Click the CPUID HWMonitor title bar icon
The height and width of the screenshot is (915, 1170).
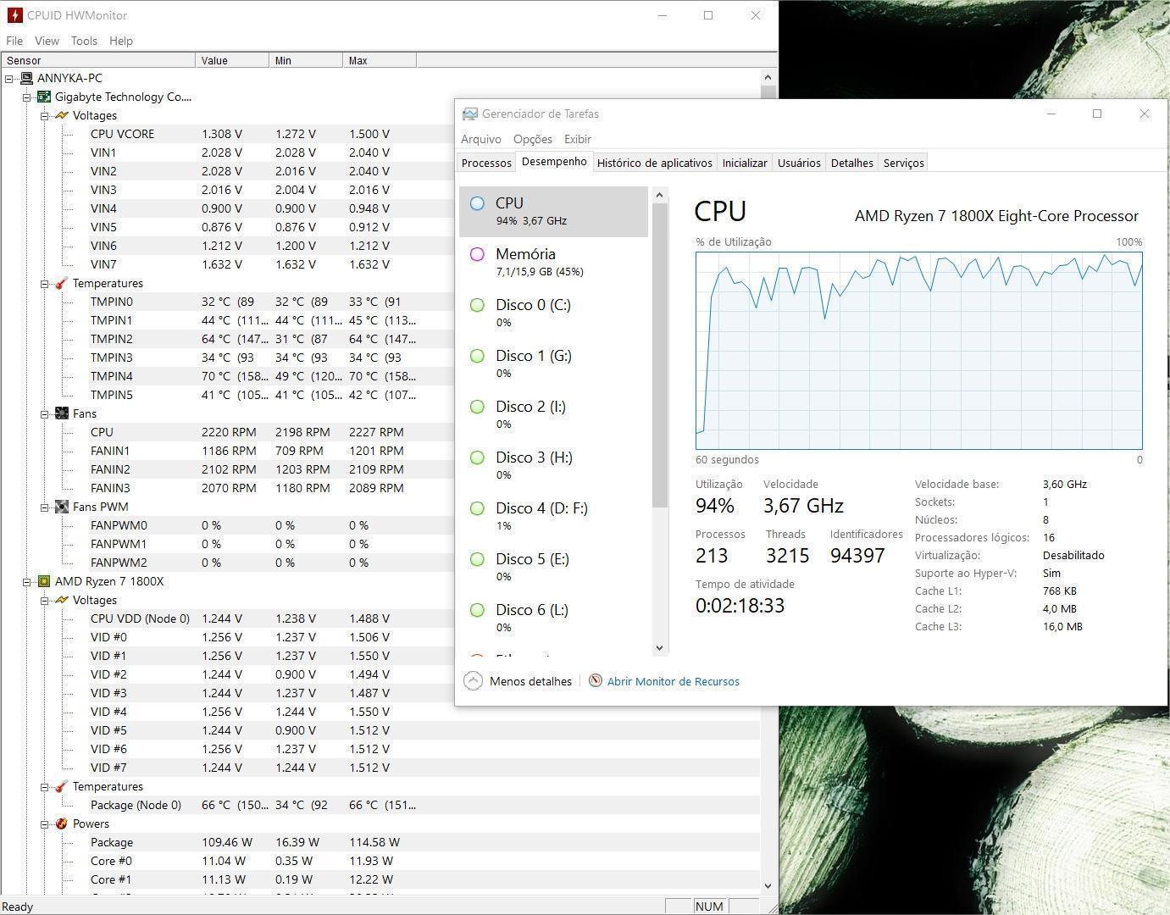(14, 15)
